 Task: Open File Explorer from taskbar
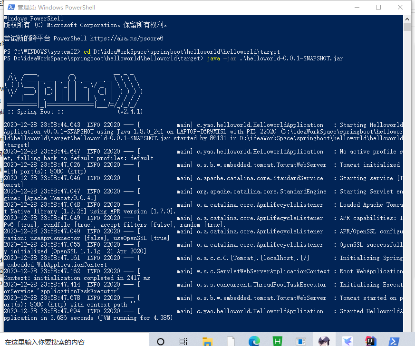pyautogui.click(x=207, y=342)
